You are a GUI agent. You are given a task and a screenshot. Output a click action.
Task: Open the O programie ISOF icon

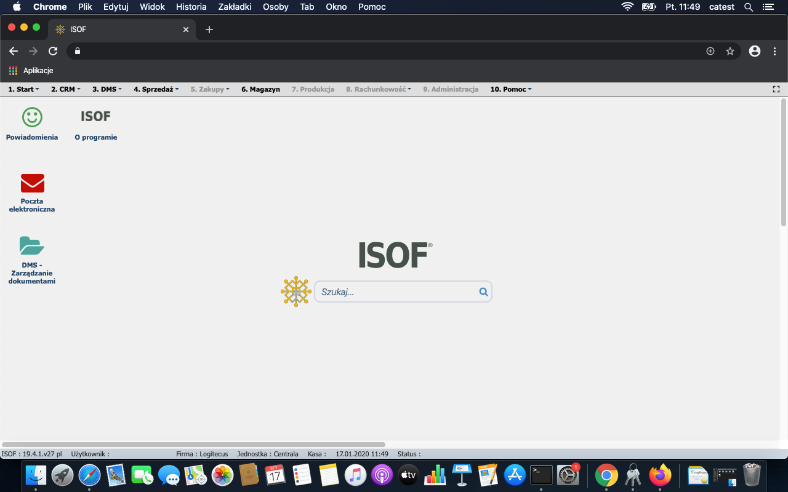coord(95,117)
